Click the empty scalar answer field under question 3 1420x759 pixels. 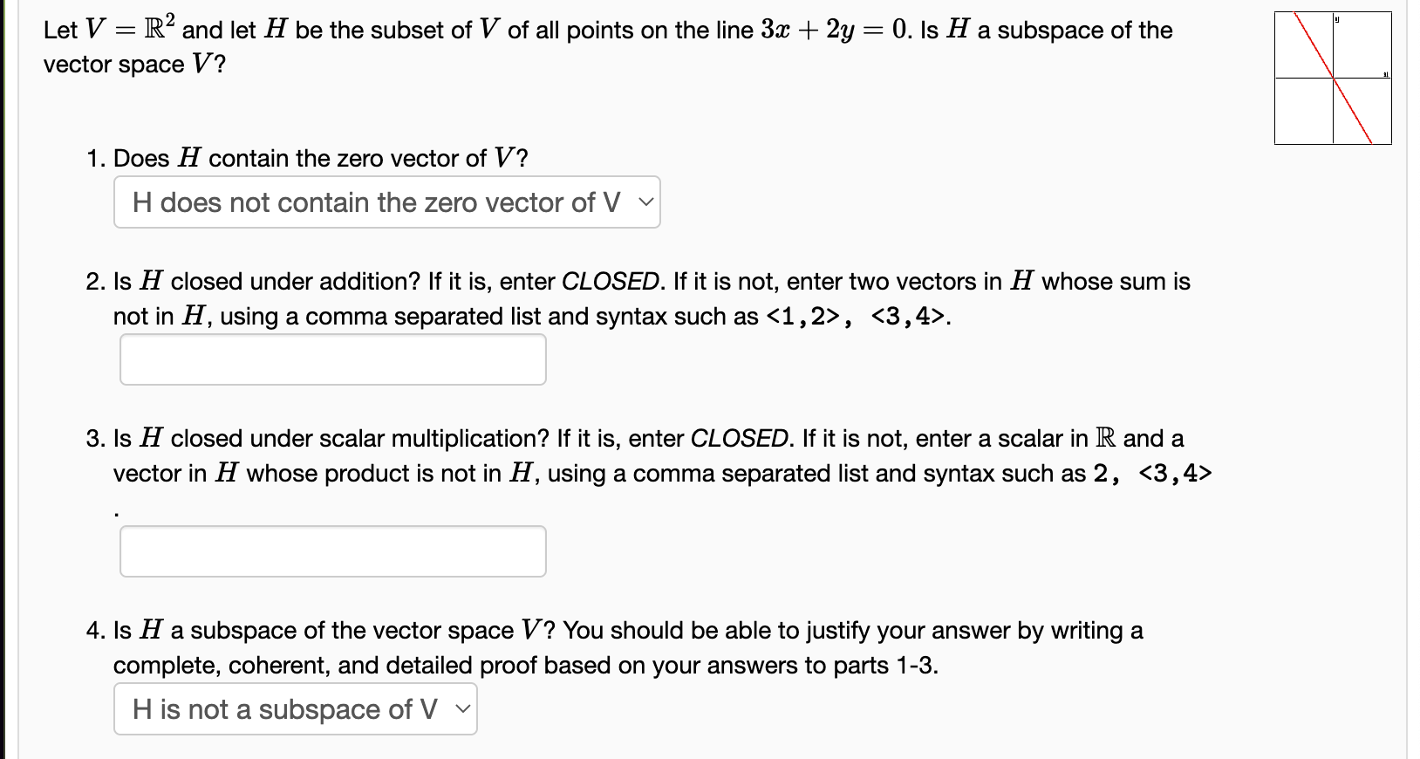click(331, 550)
